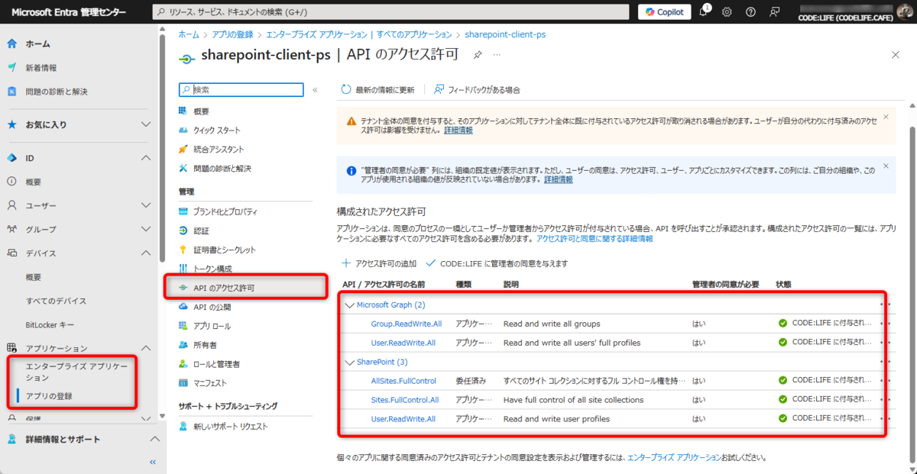
Task: Open アクセス許可と同意に関する詳細情報 link
Action: pyautogui.click(x=595, y=239)
